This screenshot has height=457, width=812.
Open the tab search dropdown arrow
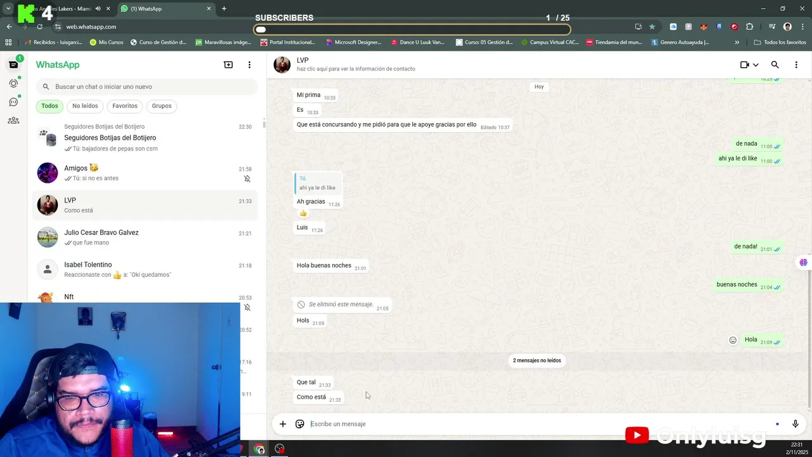pyautogui.click(x=8, y=9)
